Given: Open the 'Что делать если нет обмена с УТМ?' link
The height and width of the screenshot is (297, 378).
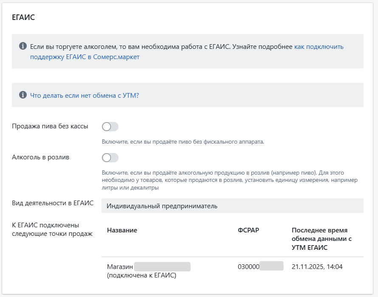Looking at the screenshot, I should (x=85, y=95).
